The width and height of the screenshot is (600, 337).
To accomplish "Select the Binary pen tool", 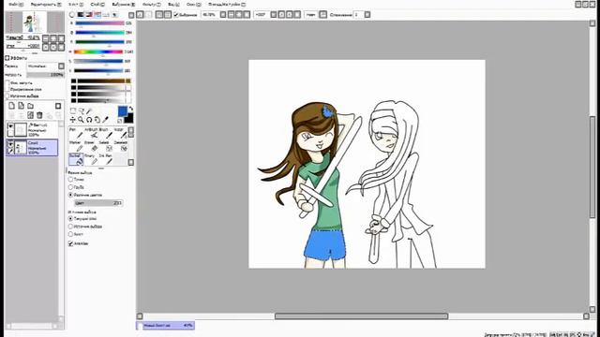I will coord(91,159).
